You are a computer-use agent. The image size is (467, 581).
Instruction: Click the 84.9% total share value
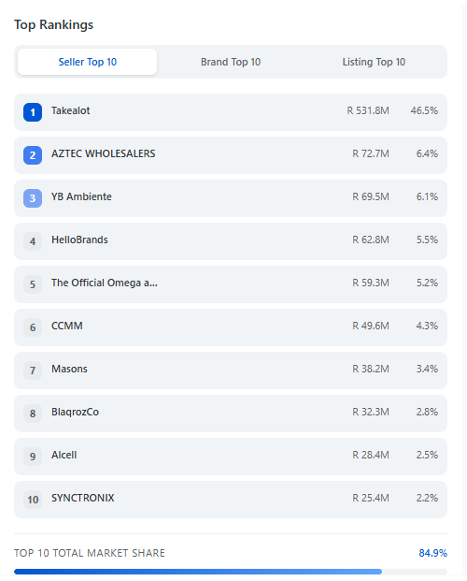(433, 553)
